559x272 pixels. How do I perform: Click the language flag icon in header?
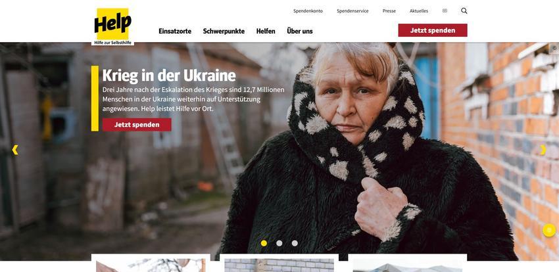pos(445,11)
